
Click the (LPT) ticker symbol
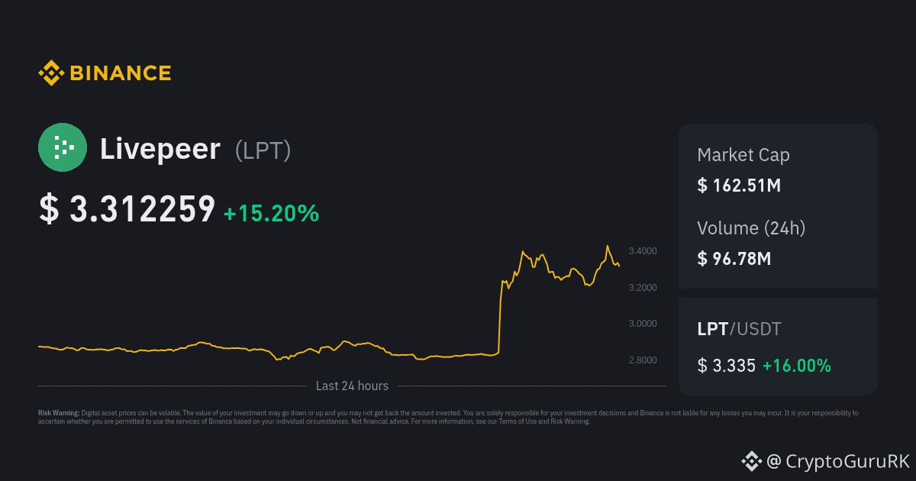[263, 150]
